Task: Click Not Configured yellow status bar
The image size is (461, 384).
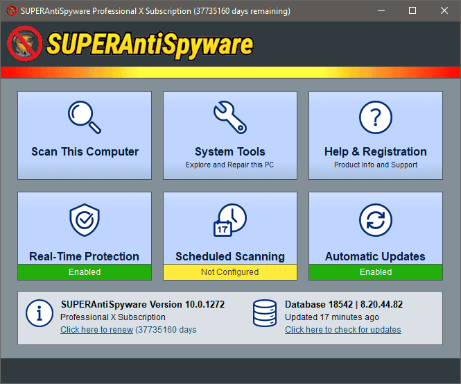Action: [230, 272]
